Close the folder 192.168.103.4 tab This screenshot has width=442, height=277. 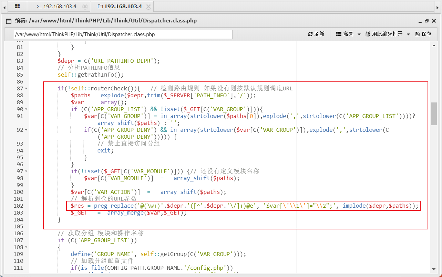coord(148,7)
